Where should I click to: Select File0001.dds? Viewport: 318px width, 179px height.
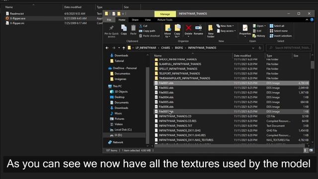232,83
